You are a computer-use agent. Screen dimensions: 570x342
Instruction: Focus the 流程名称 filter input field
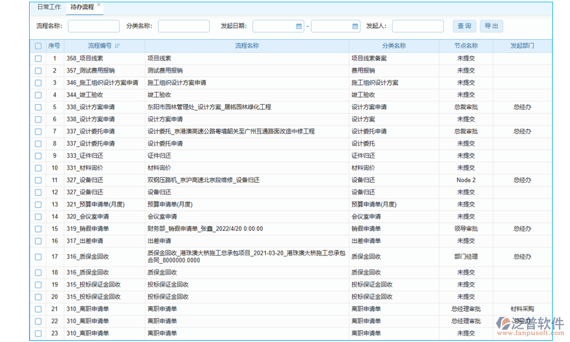(x=93, y=26)
